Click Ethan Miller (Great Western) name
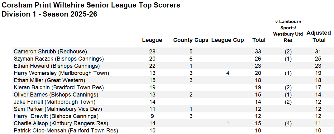 pyautogui.click(x=50, y=80)
